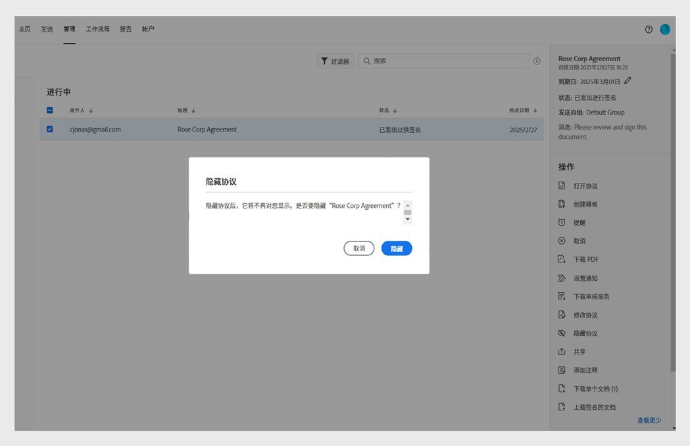
Task: Switch to the 主页 tab
Action: (x=25, y=29)
